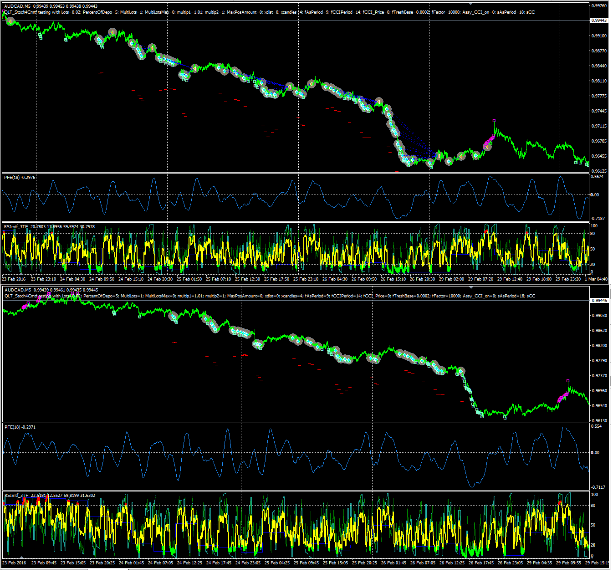613x573 pixels.
Task: Click the RSImtf_3TF label starting with 20.7803
Action: (49, 227)
